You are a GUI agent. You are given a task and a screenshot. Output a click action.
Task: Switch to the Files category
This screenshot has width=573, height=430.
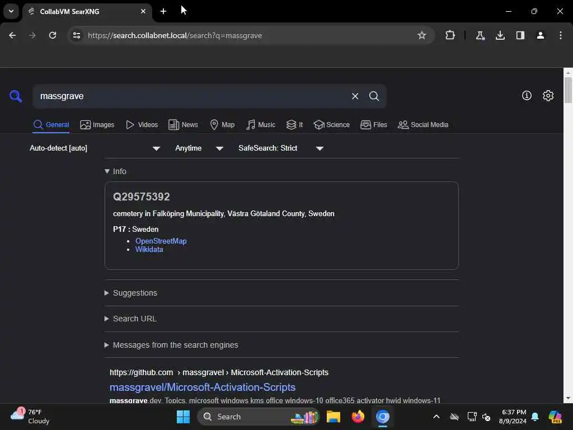click(373, 125)
